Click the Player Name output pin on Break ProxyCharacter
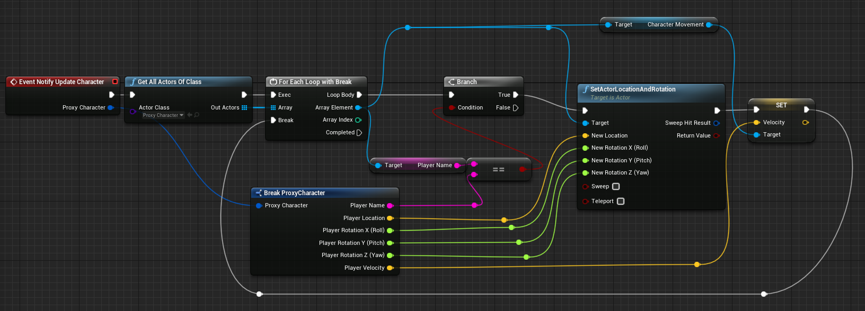The height and width of the screenshot is (311, 865). (x=390, y=205)
